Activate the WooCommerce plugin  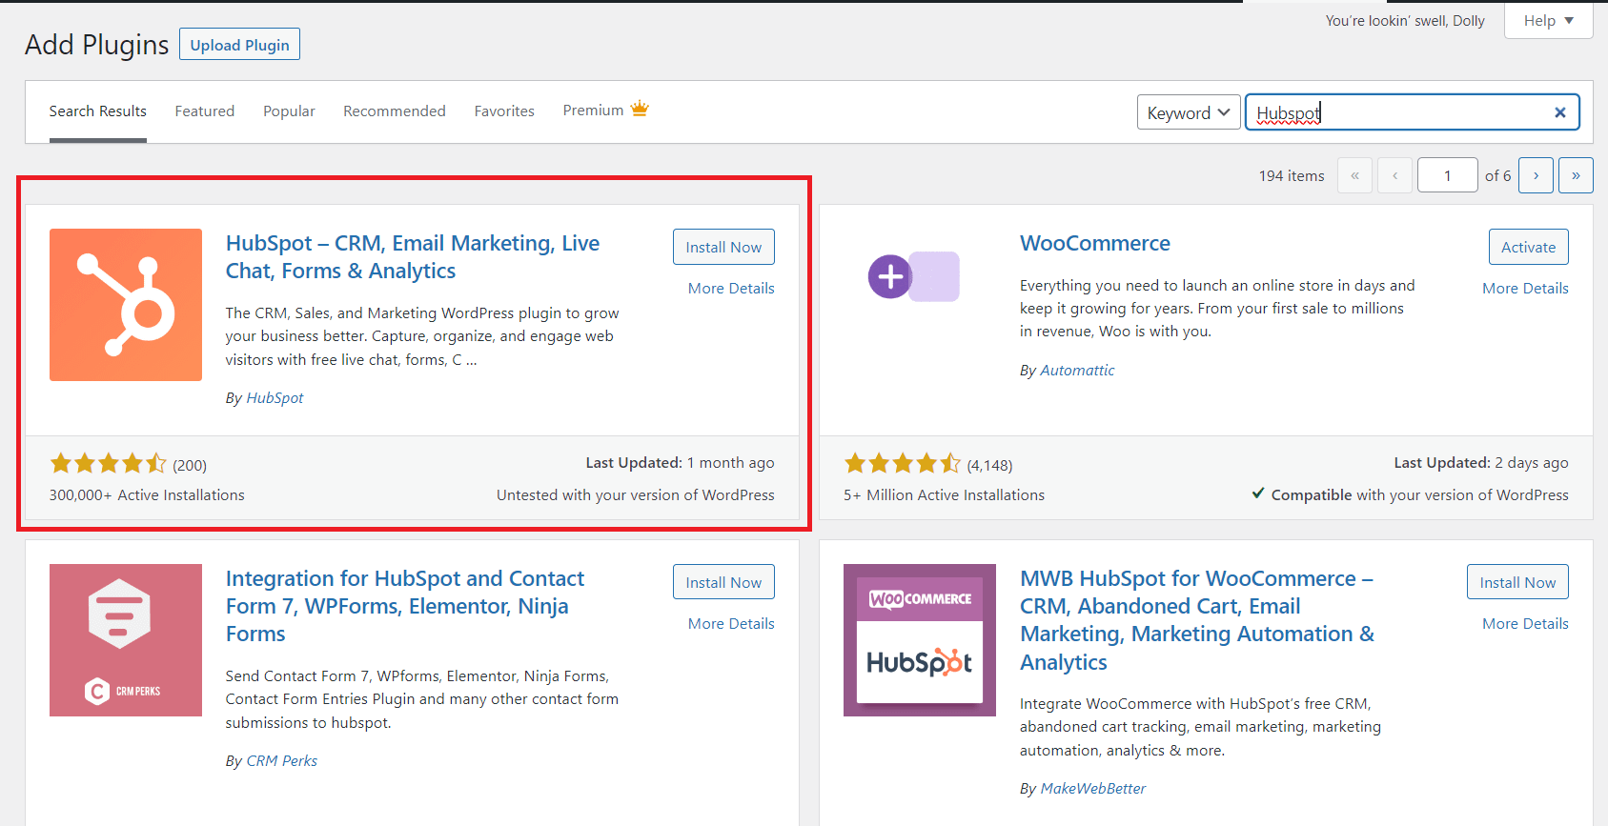(x=1528, y=247)
